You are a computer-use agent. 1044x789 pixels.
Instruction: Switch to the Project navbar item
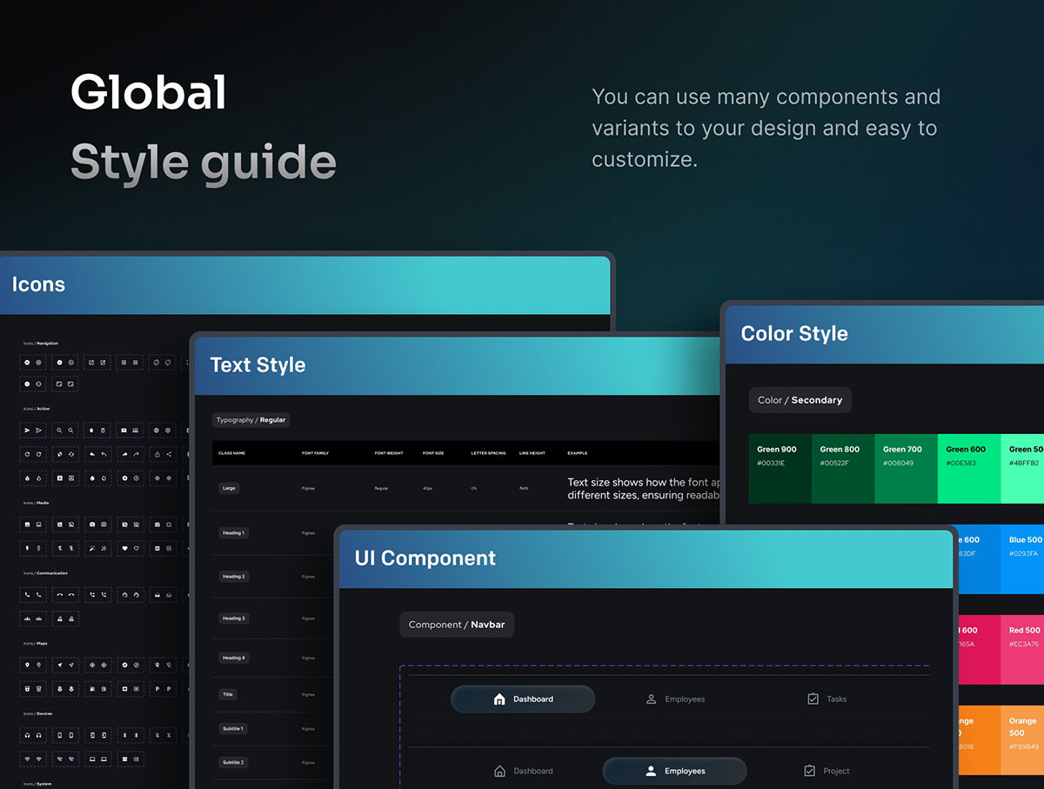tap(826, 771)
